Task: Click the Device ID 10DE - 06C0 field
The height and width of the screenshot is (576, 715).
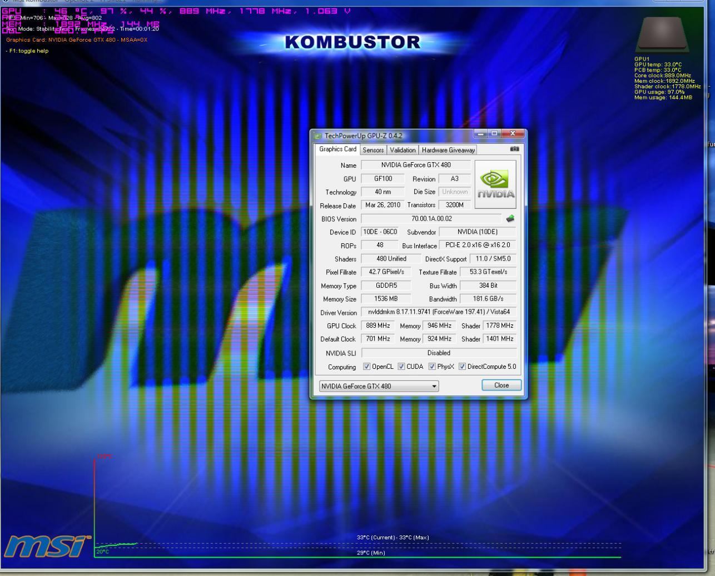Action: [x=380, y=232]
